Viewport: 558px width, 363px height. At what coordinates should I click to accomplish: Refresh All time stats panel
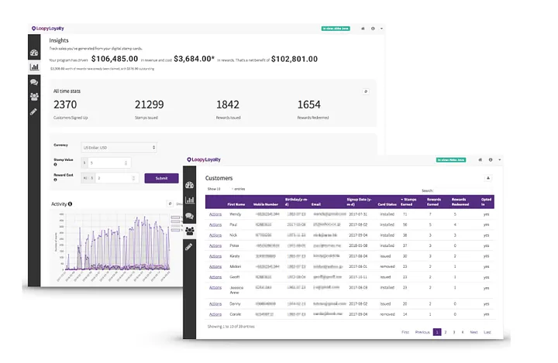point(366,92)
